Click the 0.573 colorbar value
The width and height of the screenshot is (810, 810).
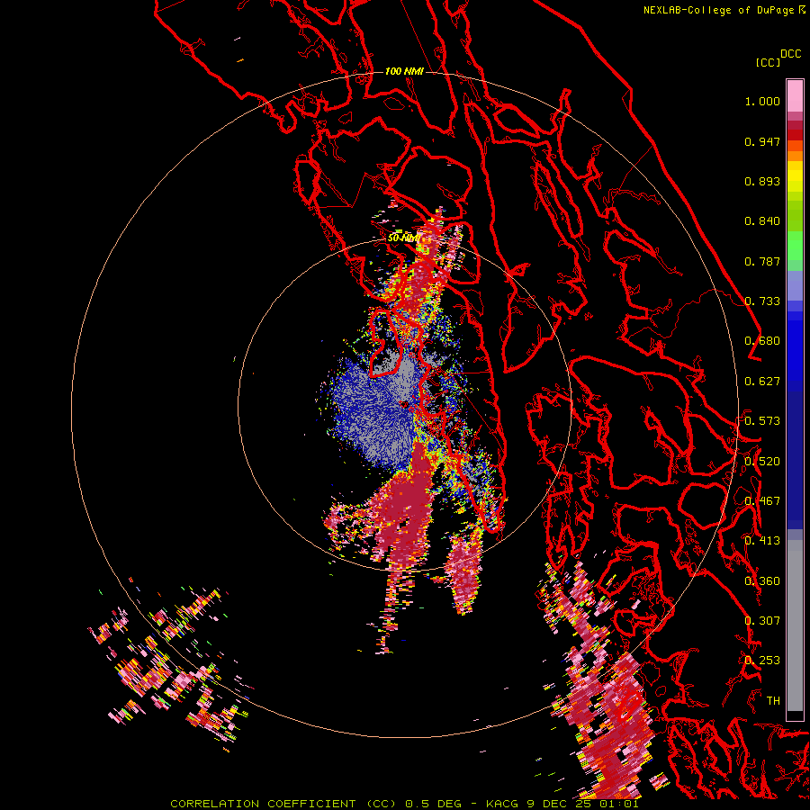(762, 421)
